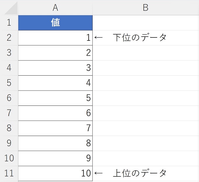
Task: Select empty cell B6
Action: 145,98
